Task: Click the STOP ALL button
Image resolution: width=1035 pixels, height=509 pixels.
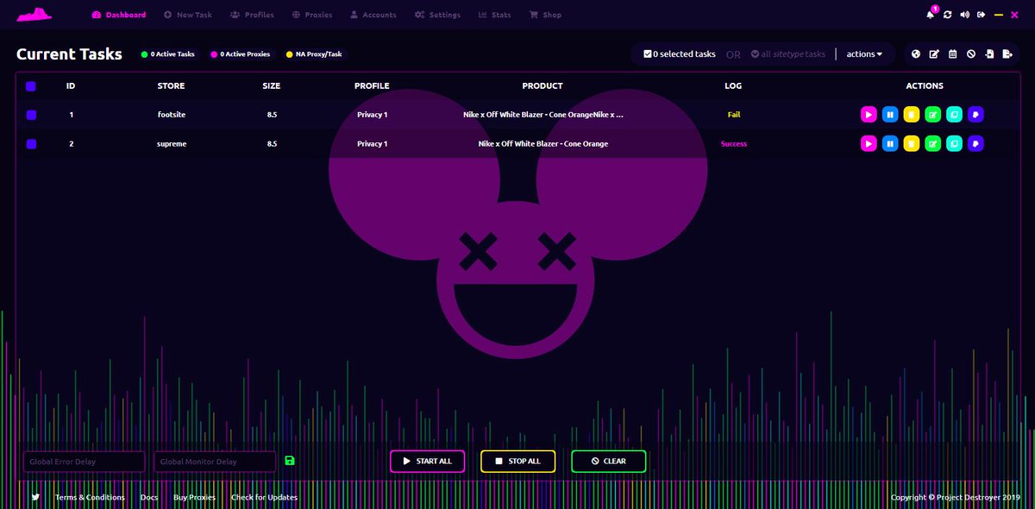Action: coord(517,461)
